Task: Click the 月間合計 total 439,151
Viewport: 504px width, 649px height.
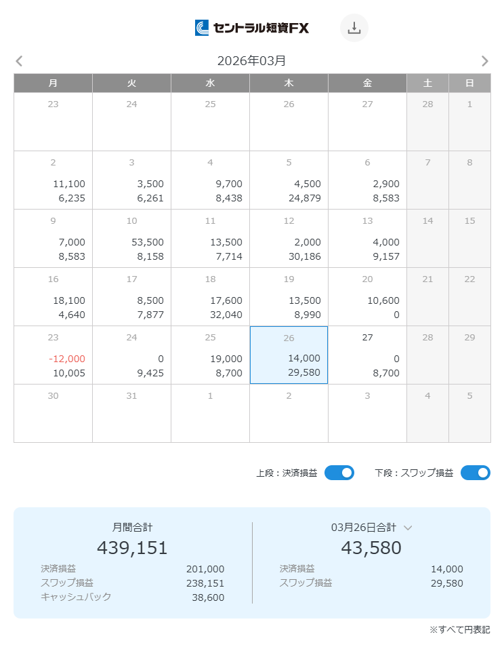Action: pyautogui.click(x=132, y=547)
